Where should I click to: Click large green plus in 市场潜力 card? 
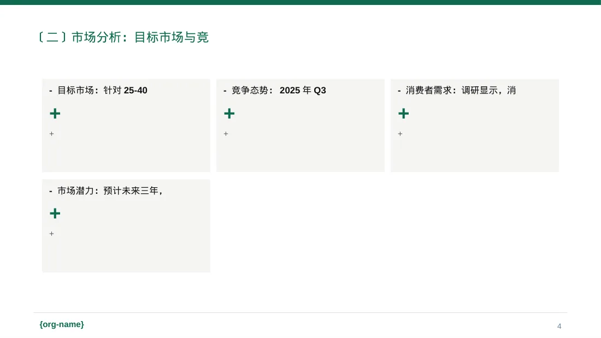click(55, 214)
